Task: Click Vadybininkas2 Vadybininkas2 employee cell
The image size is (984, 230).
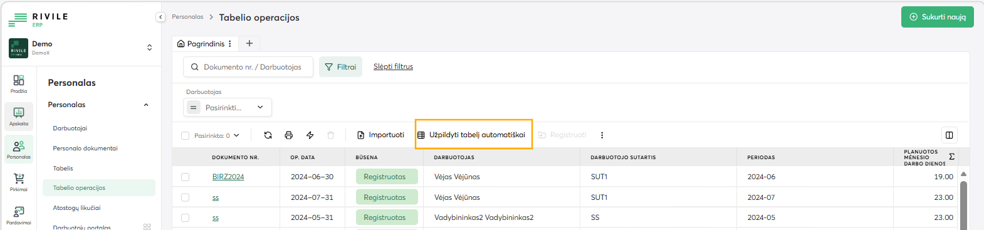Action: coord(484,217)
